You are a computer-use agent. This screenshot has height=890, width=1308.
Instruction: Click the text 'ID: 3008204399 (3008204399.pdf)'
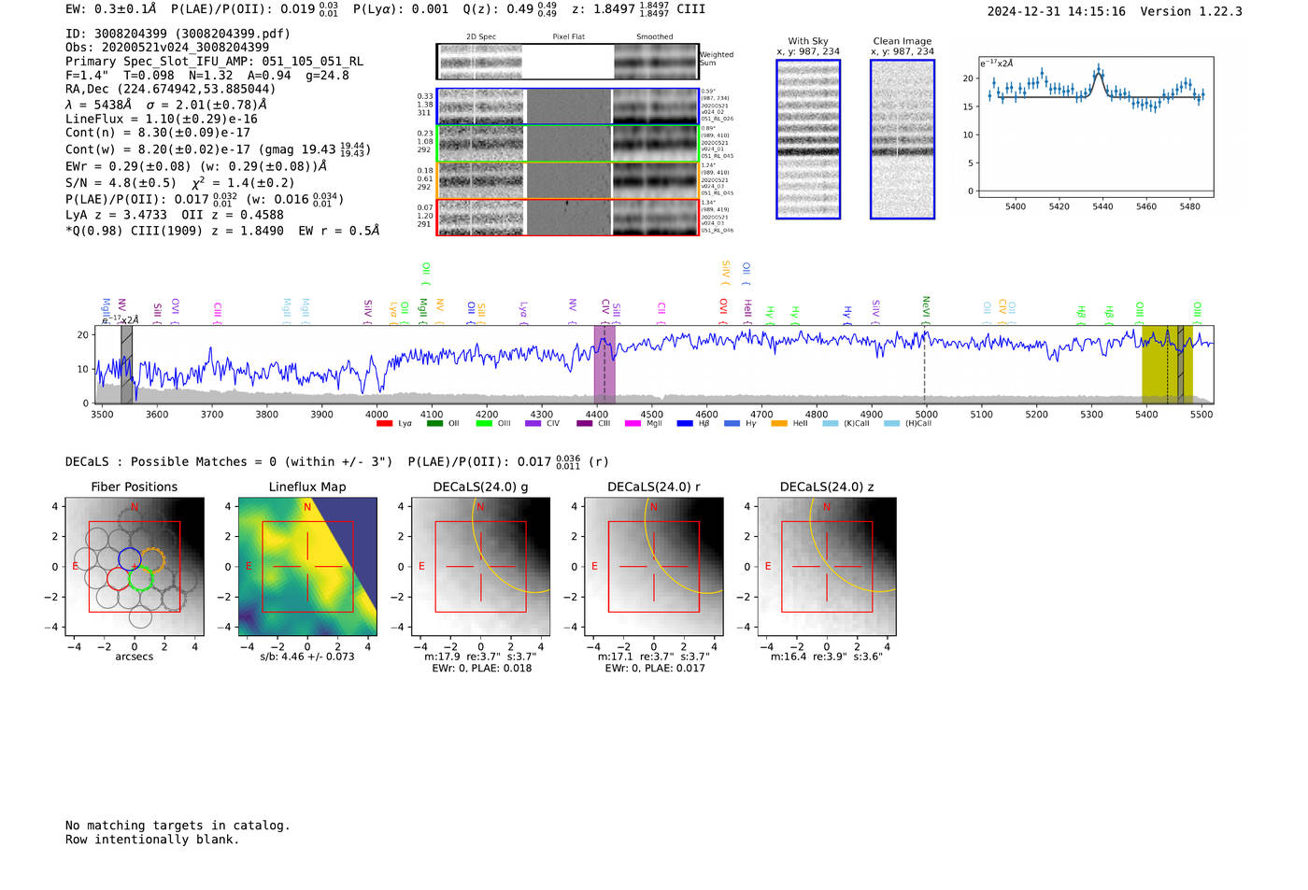178,34
